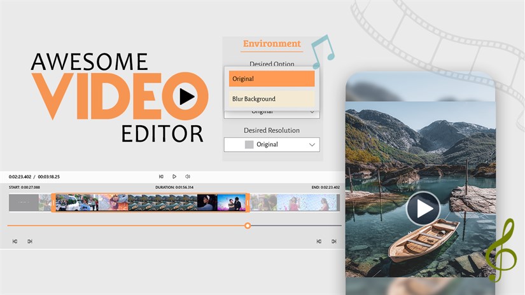Viewport: 525px width, 295px height.
Task: Click the play icon in the center playback controls
Action: pyautogui.click(x=174, y=176)
